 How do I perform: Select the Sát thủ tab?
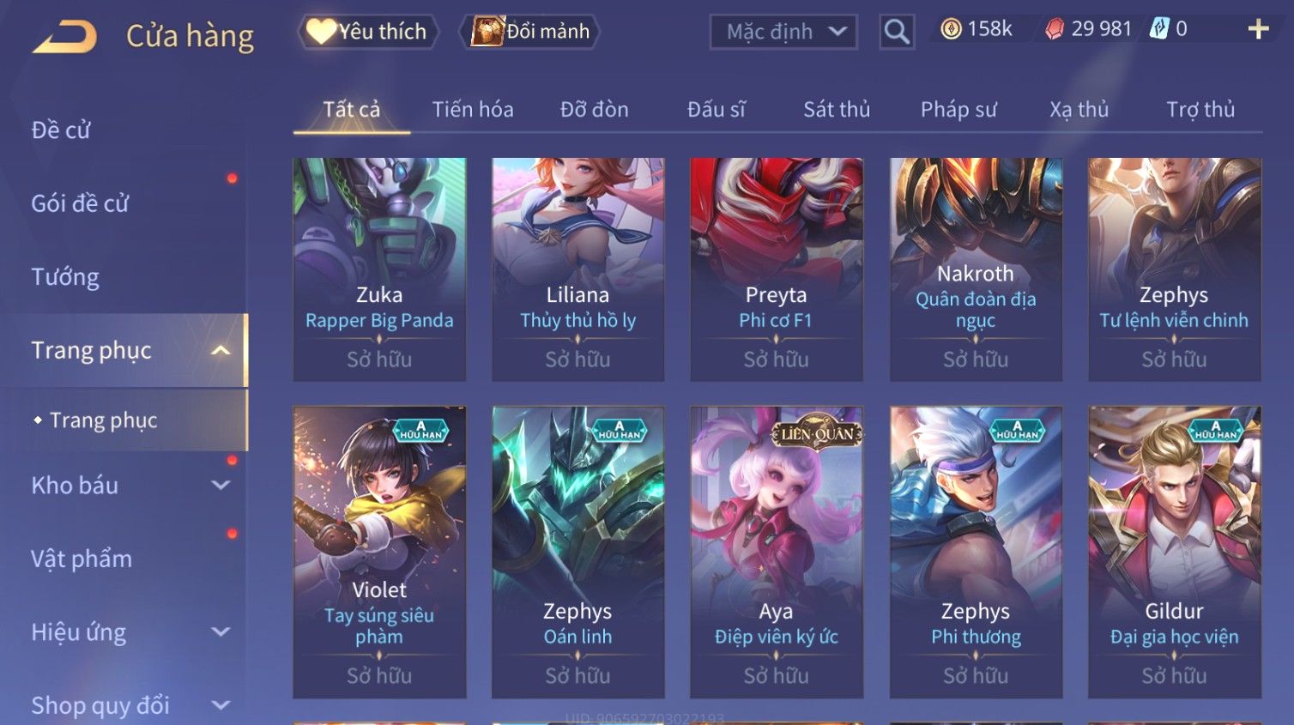point(837,110)
